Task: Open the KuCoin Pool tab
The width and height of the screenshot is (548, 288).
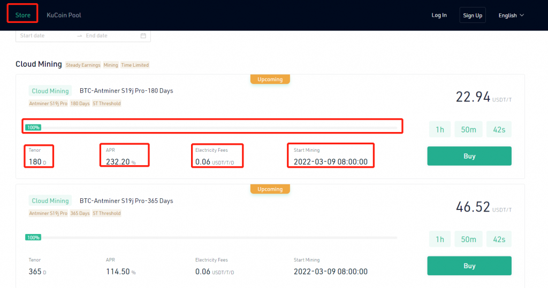Action: pyautogui.click(x=64, y=15)
